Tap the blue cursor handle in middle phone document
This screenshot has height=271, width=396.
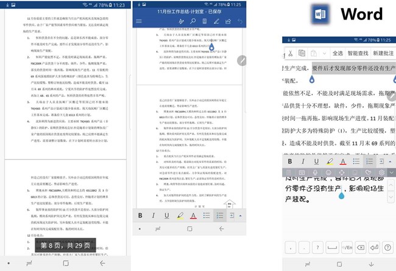tap(211, 47)
